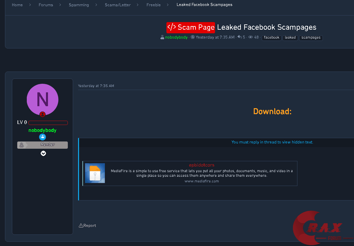Click the Leaked Facebook Scampages thread title
Screen dimensions: 354x246
(x=267, y=27)
